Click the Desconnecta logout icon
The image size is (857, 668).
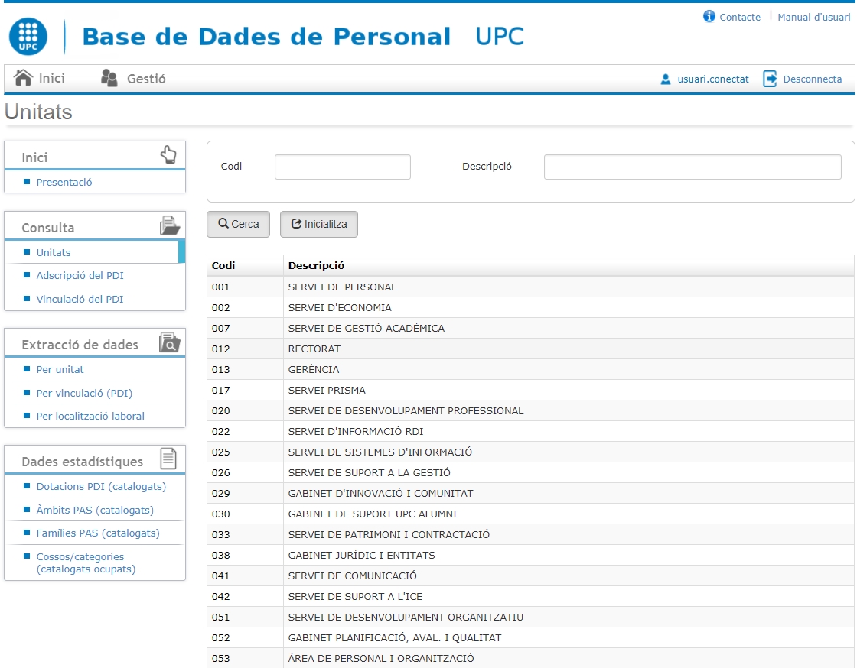click(x=771, y=79)
